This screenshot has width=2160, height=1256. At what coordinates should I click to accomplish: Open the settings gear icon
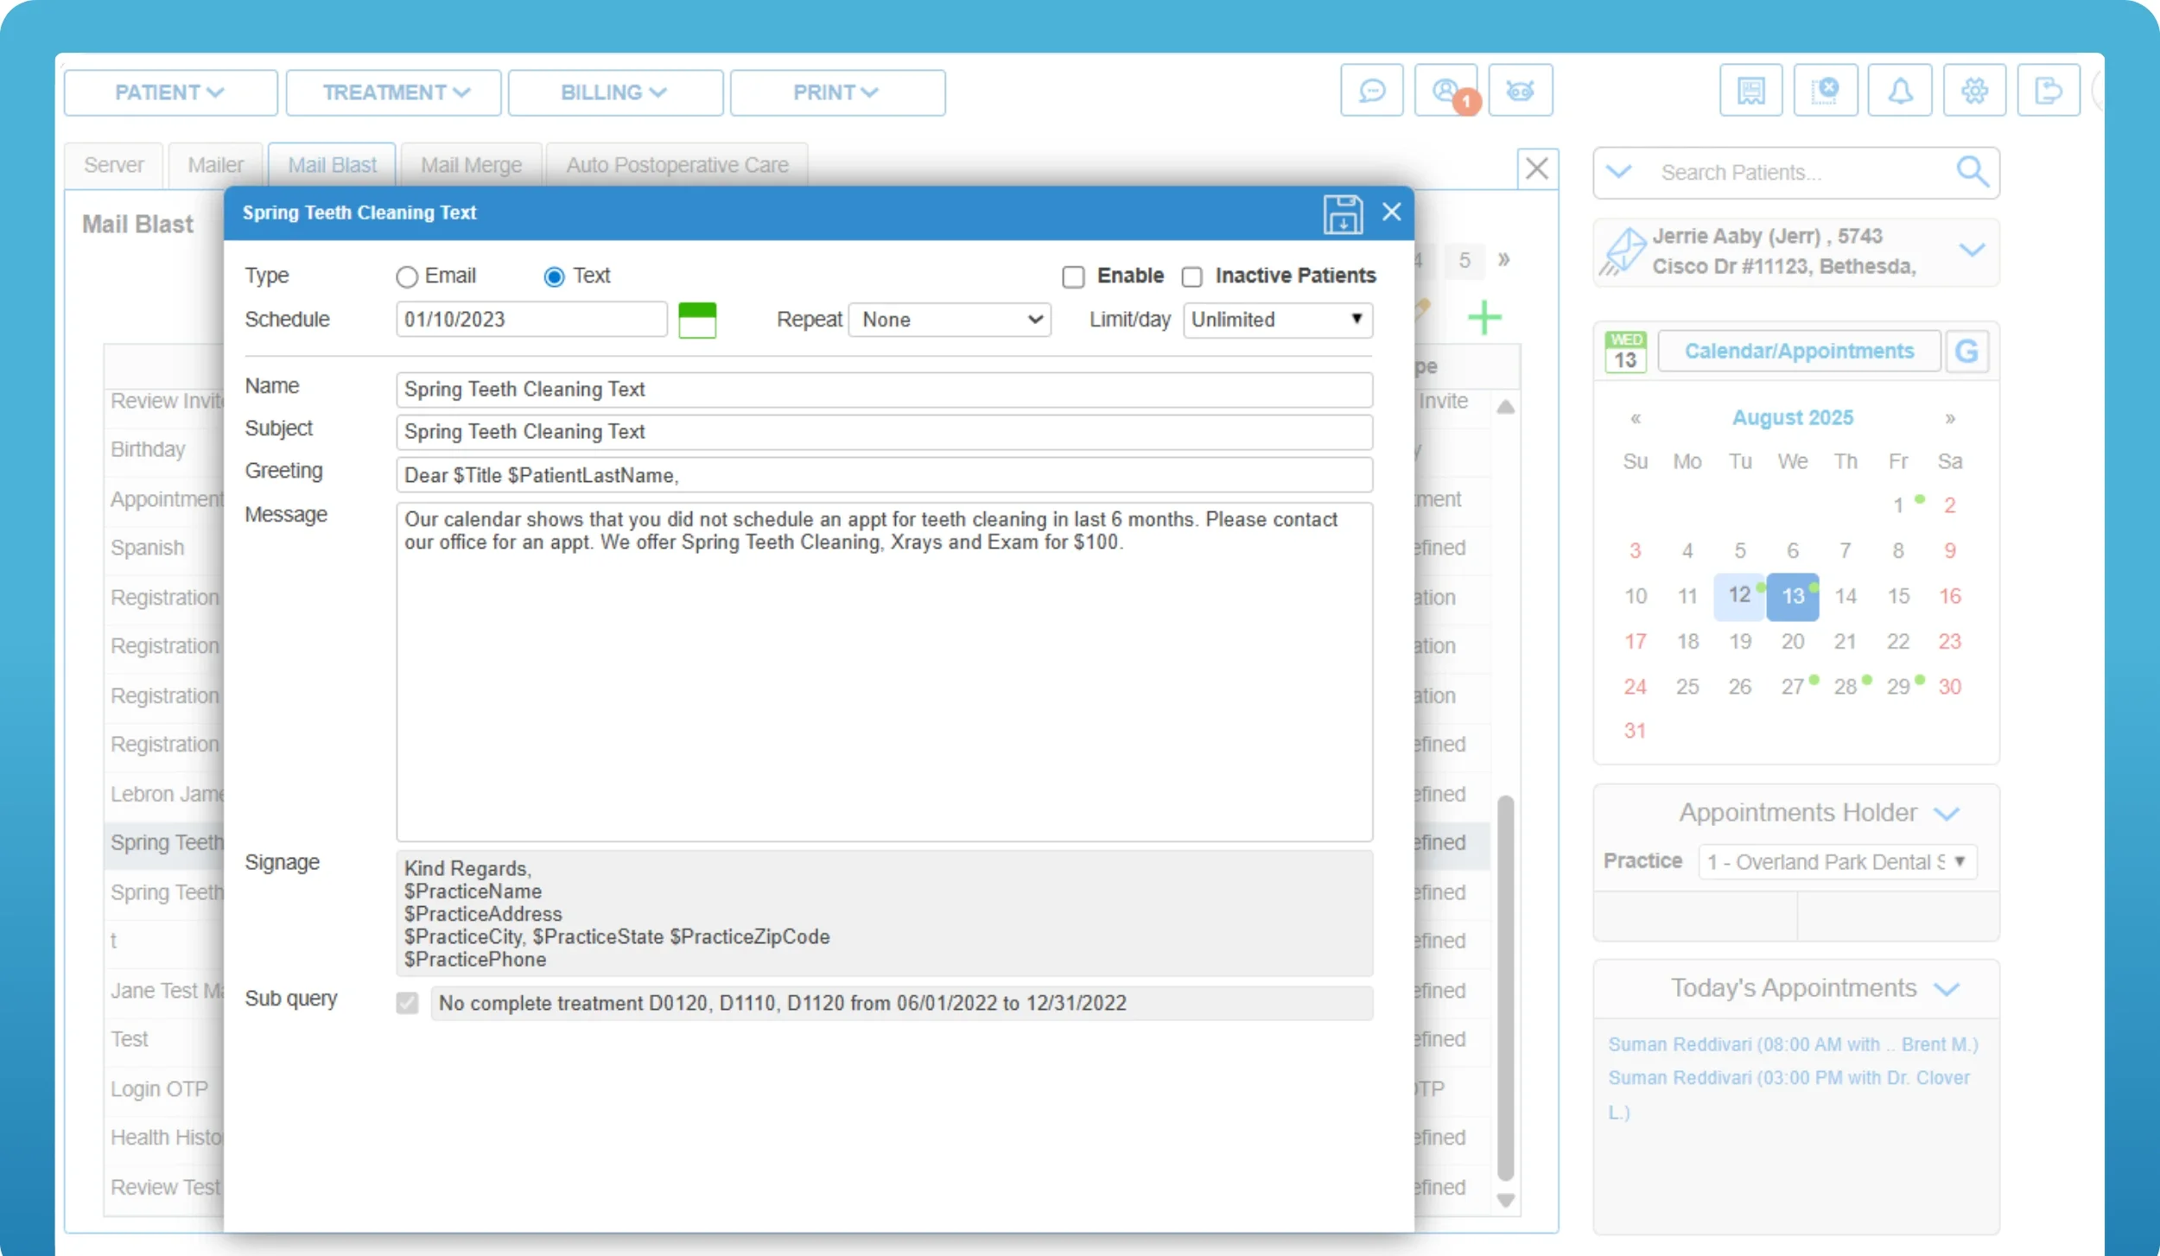tap(1974, 91)
